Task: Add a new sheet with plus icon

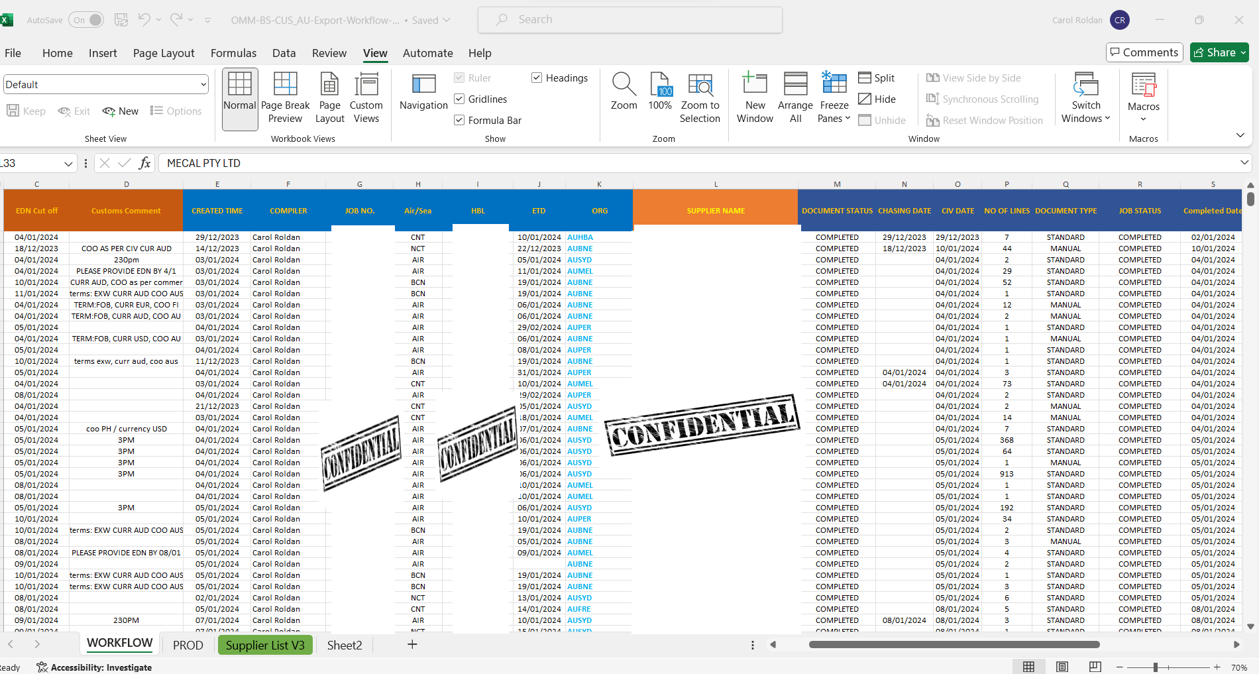Action: [x=412, y=644]
